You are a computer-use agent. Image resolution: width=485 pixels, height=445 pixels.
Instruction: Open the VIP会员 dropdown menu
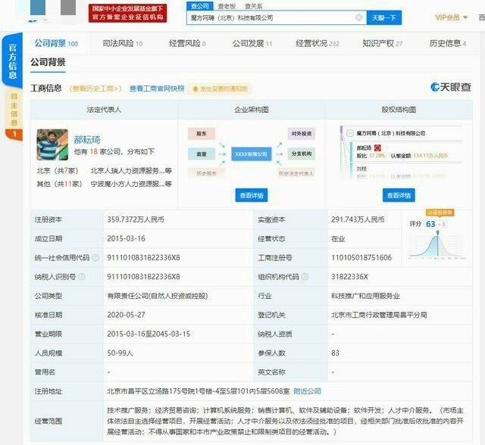451,17
